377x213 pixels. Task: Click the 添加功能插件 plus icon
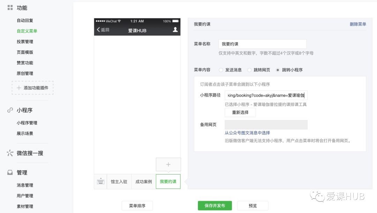tap(19, 88)
